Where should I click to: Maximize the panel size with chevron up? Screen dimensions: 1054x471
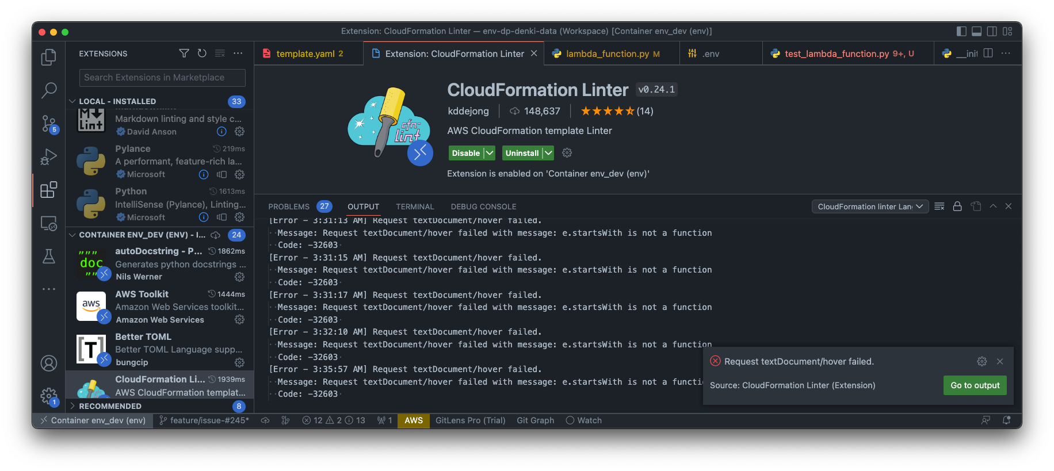pyautogui.click(x=993, y=206)
